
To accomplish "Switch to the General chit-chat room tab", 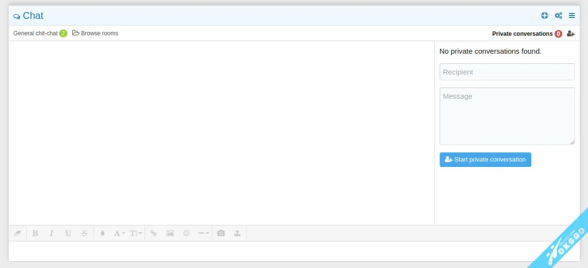I will [x=35, y=33].
